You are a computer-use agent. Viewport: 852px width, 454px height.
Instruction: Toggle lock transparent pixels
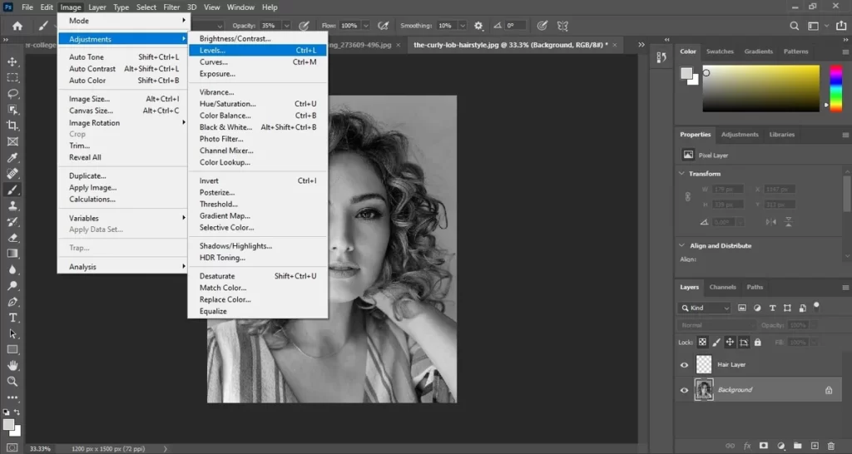[702, 342]
